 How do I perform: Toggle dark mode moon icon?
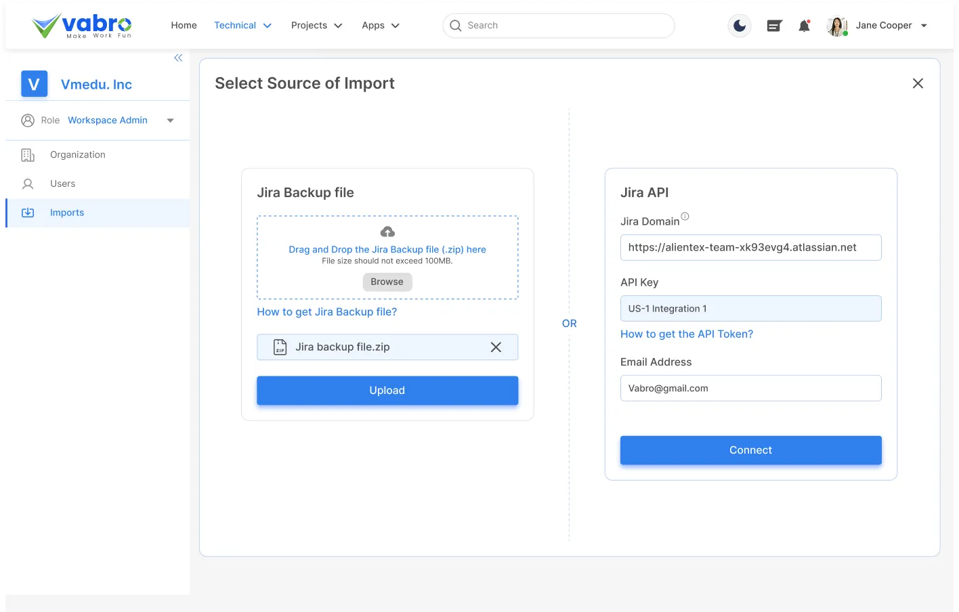(x=740, y=26)
